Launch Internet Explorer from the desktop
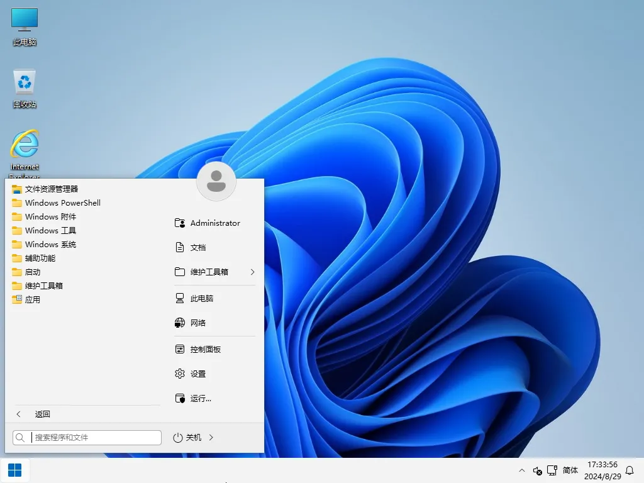 (x=24, y=145)
